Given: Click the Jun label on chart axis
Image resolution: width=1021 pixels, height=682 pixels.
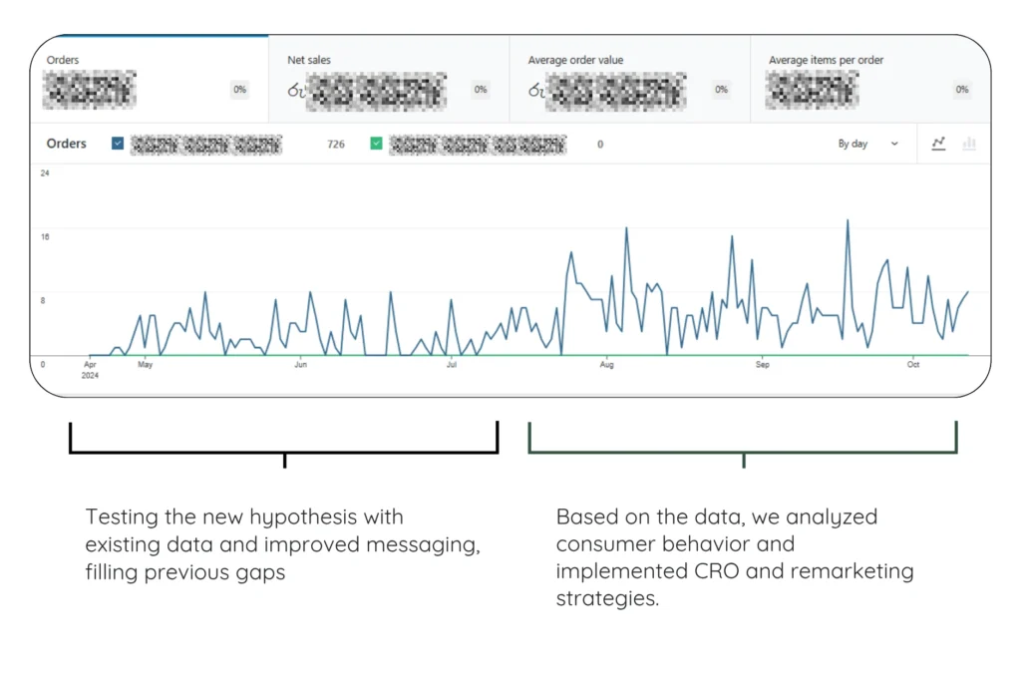Looking at the screenshot, I should 300,365.
